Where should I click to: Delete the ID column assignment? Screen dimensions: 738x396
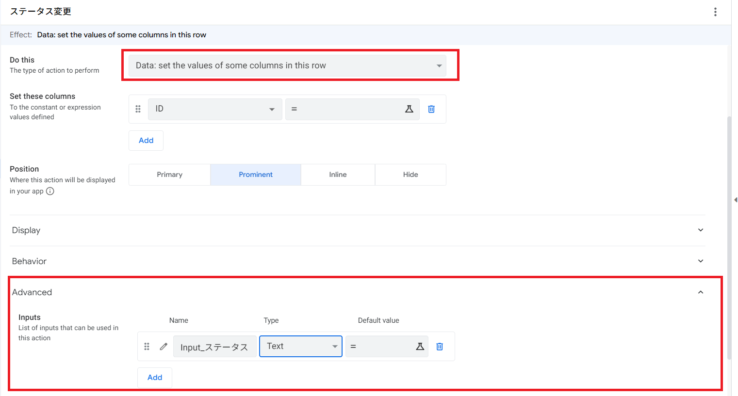[431, 109]
